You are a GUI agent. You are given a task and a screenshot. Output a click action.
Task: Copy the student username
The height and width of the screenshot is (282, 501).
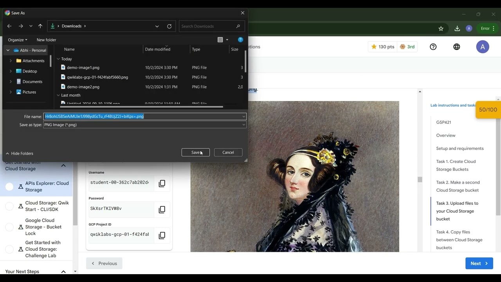[162, 183]
